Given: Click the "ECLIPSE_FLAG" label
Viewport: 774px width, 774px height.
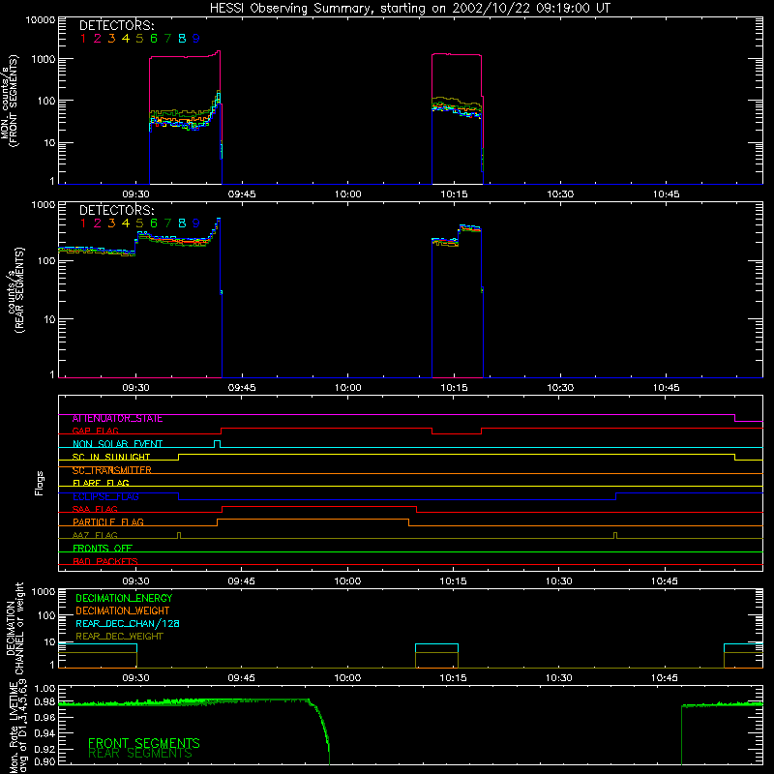Looking at the screenshot, I should click(105, 496).
